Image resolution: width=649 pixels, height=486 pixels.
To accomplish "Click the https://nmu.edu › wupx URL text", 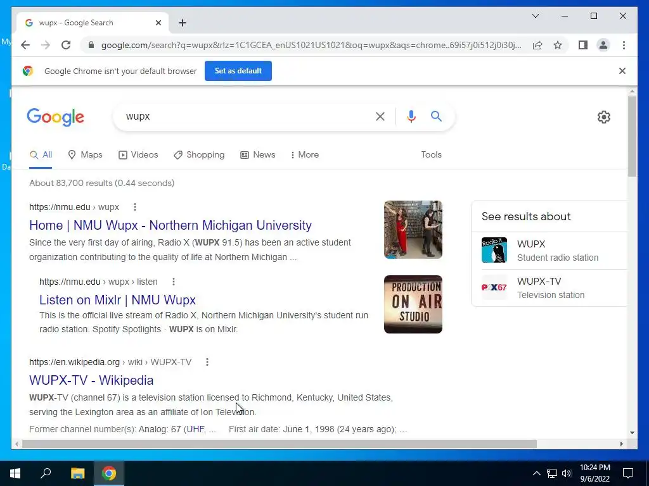I will click(x=74, y=207).
